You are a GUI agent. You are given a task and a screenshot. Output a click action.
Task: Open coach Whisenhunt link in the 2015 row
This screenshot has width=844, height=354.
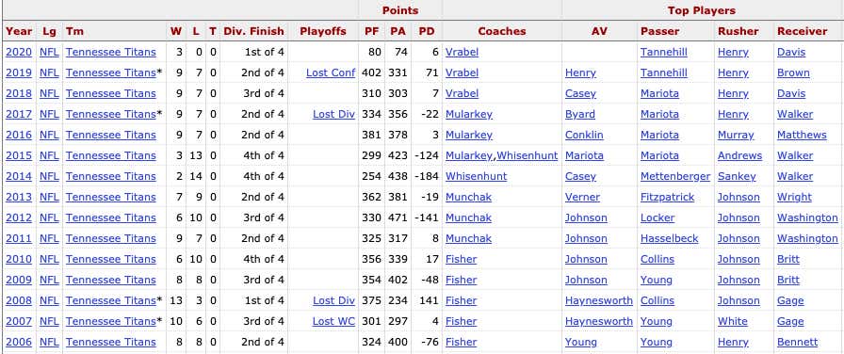point(527,155)
